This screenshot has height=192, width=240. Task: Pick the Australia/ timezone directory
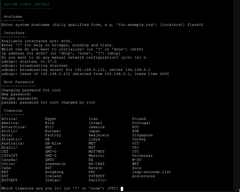coord(13,143)
